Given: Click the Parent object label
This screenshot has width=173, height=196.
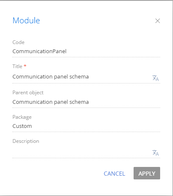Looking at the screenshot, I should [x=28, y=93].
